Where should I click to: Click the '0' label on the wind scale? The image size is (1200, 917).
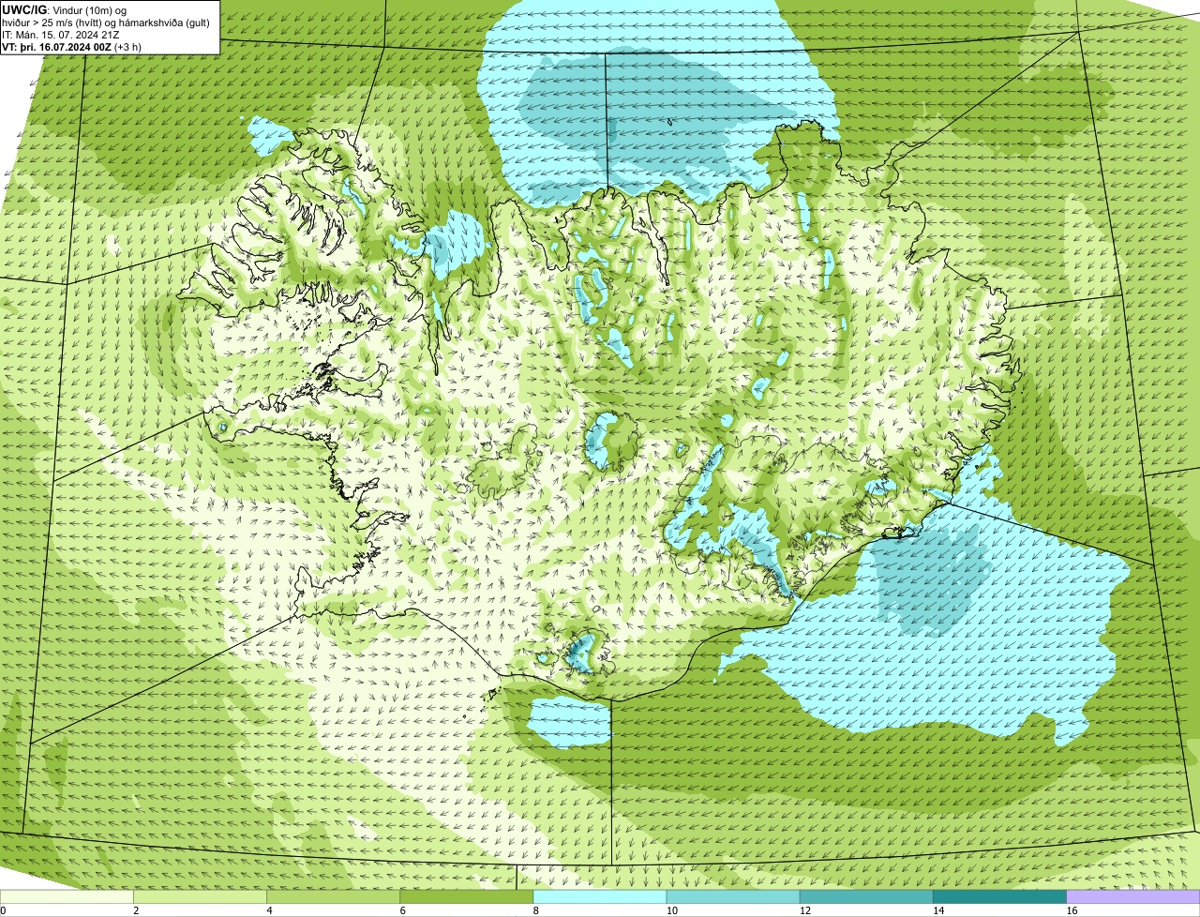(x=3, y=910)
